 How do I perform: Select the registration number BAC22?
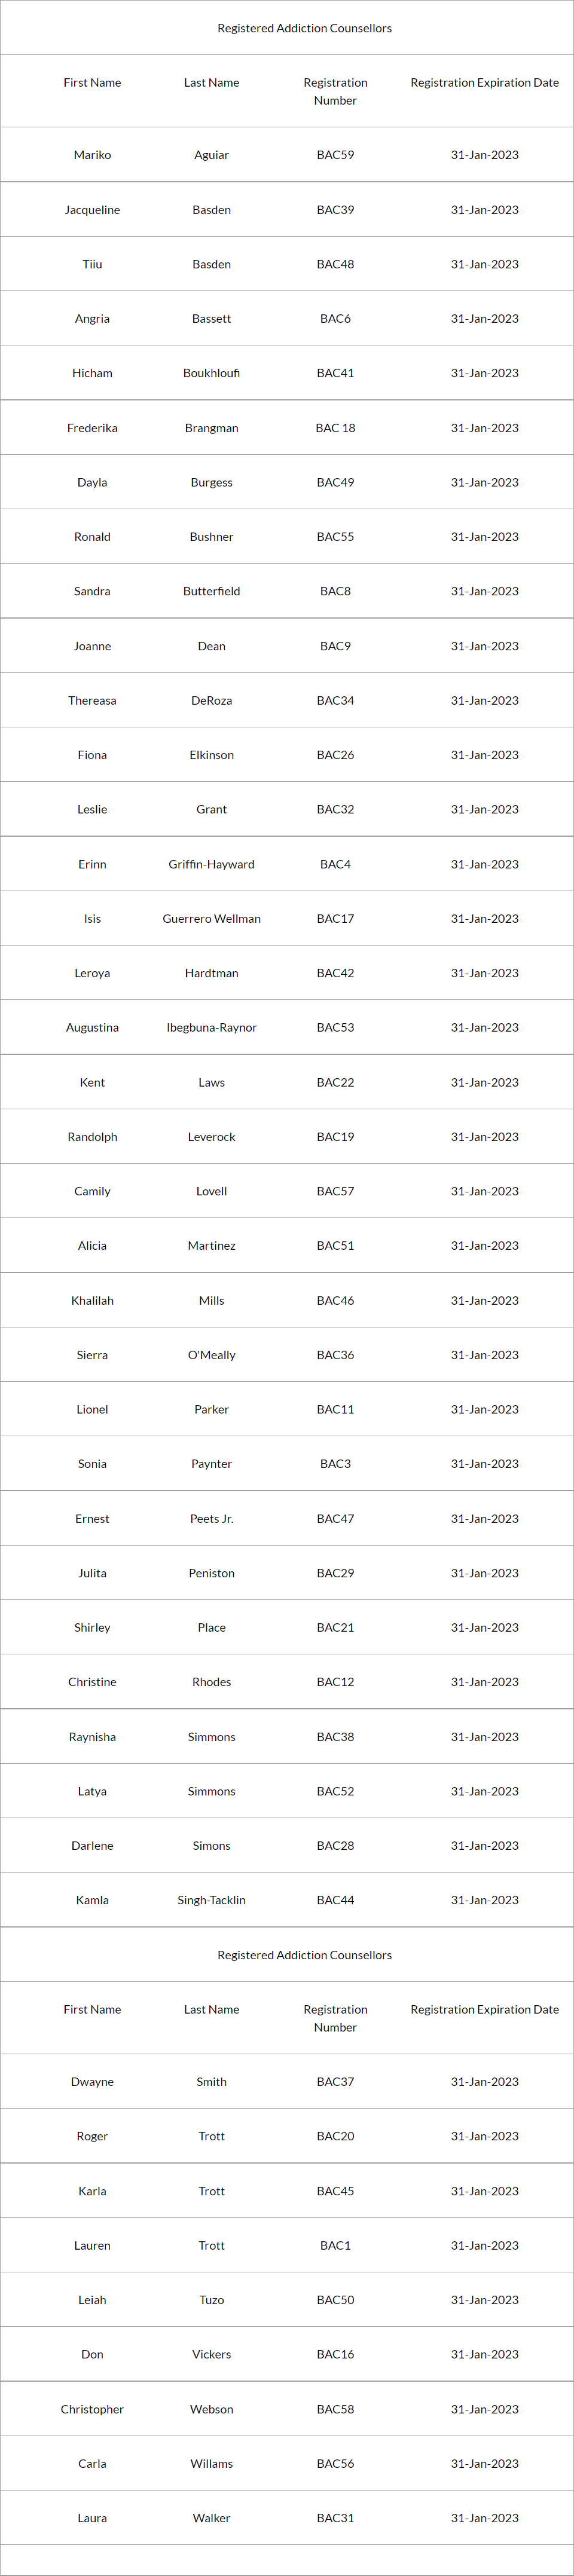tap(335, 1082)
